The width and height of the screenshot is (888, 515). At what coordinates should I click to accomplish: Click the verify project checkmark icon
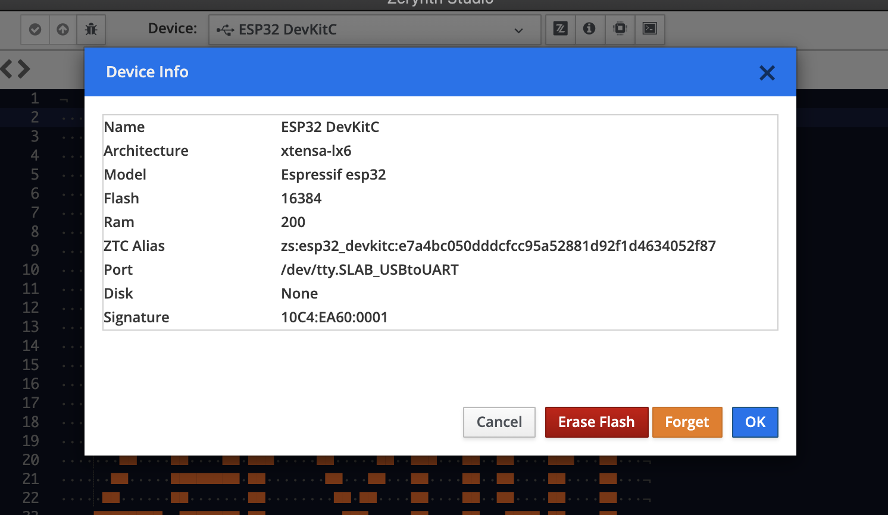pos(35,29)
